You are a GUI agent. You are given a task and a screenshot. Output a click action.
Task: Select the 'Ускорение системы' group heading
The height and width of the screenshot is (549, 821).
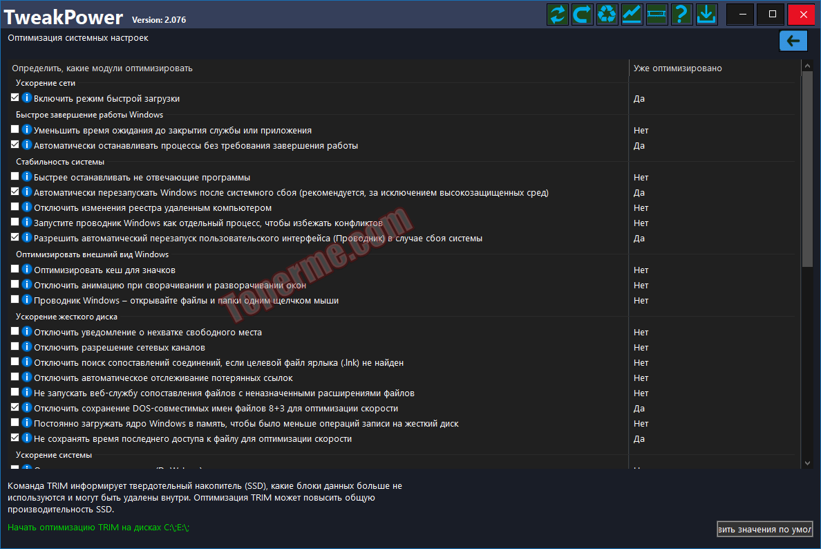(54, 455)
